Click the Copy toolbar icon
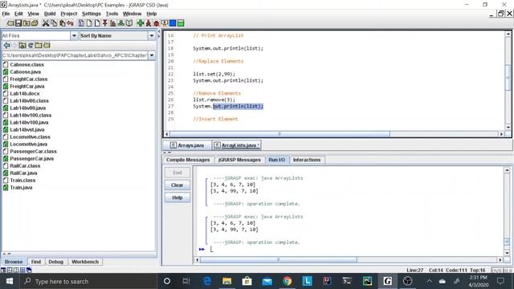This screenshot has width=514, height=289. pos(54,23)
